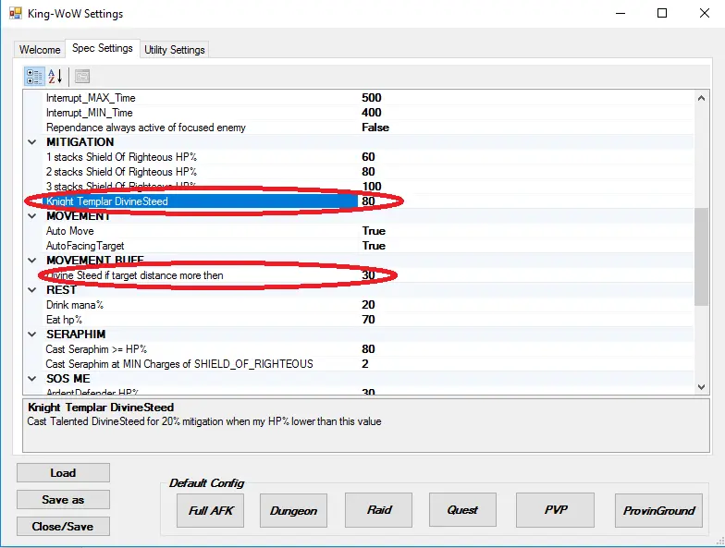Click the King-WoW app icon in title bar
Screen dimensions: 725x548
pos(15,13)
